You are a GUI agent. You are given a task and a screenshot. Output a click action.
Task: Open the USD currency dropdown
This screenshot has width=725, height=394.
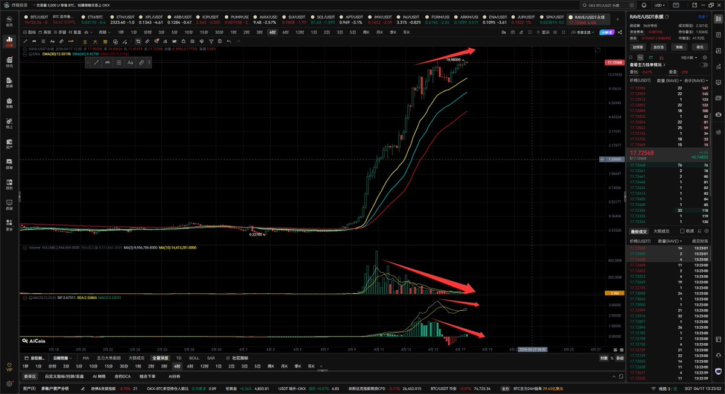(x=660, y=5)
